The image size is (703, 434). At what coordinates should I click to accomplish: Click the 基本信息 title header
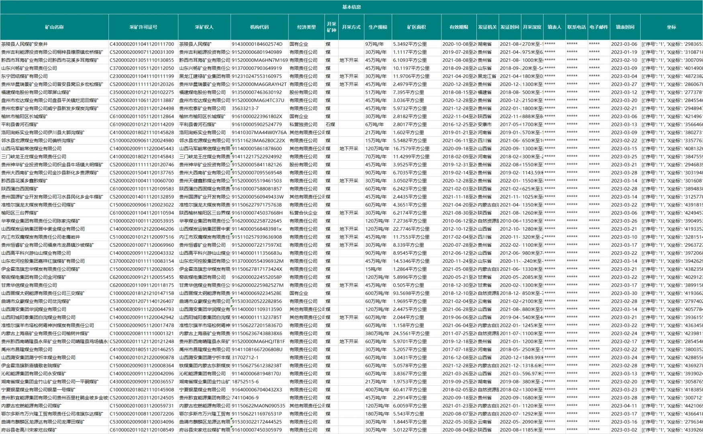[x=351, y=7]
